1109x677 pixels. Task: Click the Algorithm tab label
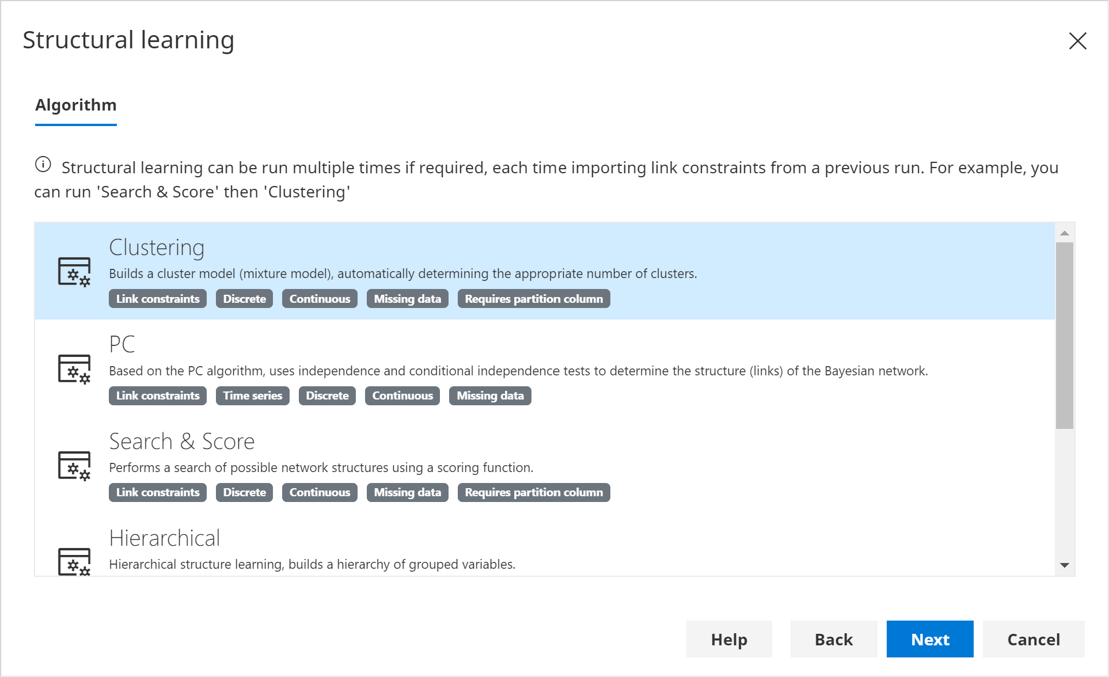(x=76, y=104)
